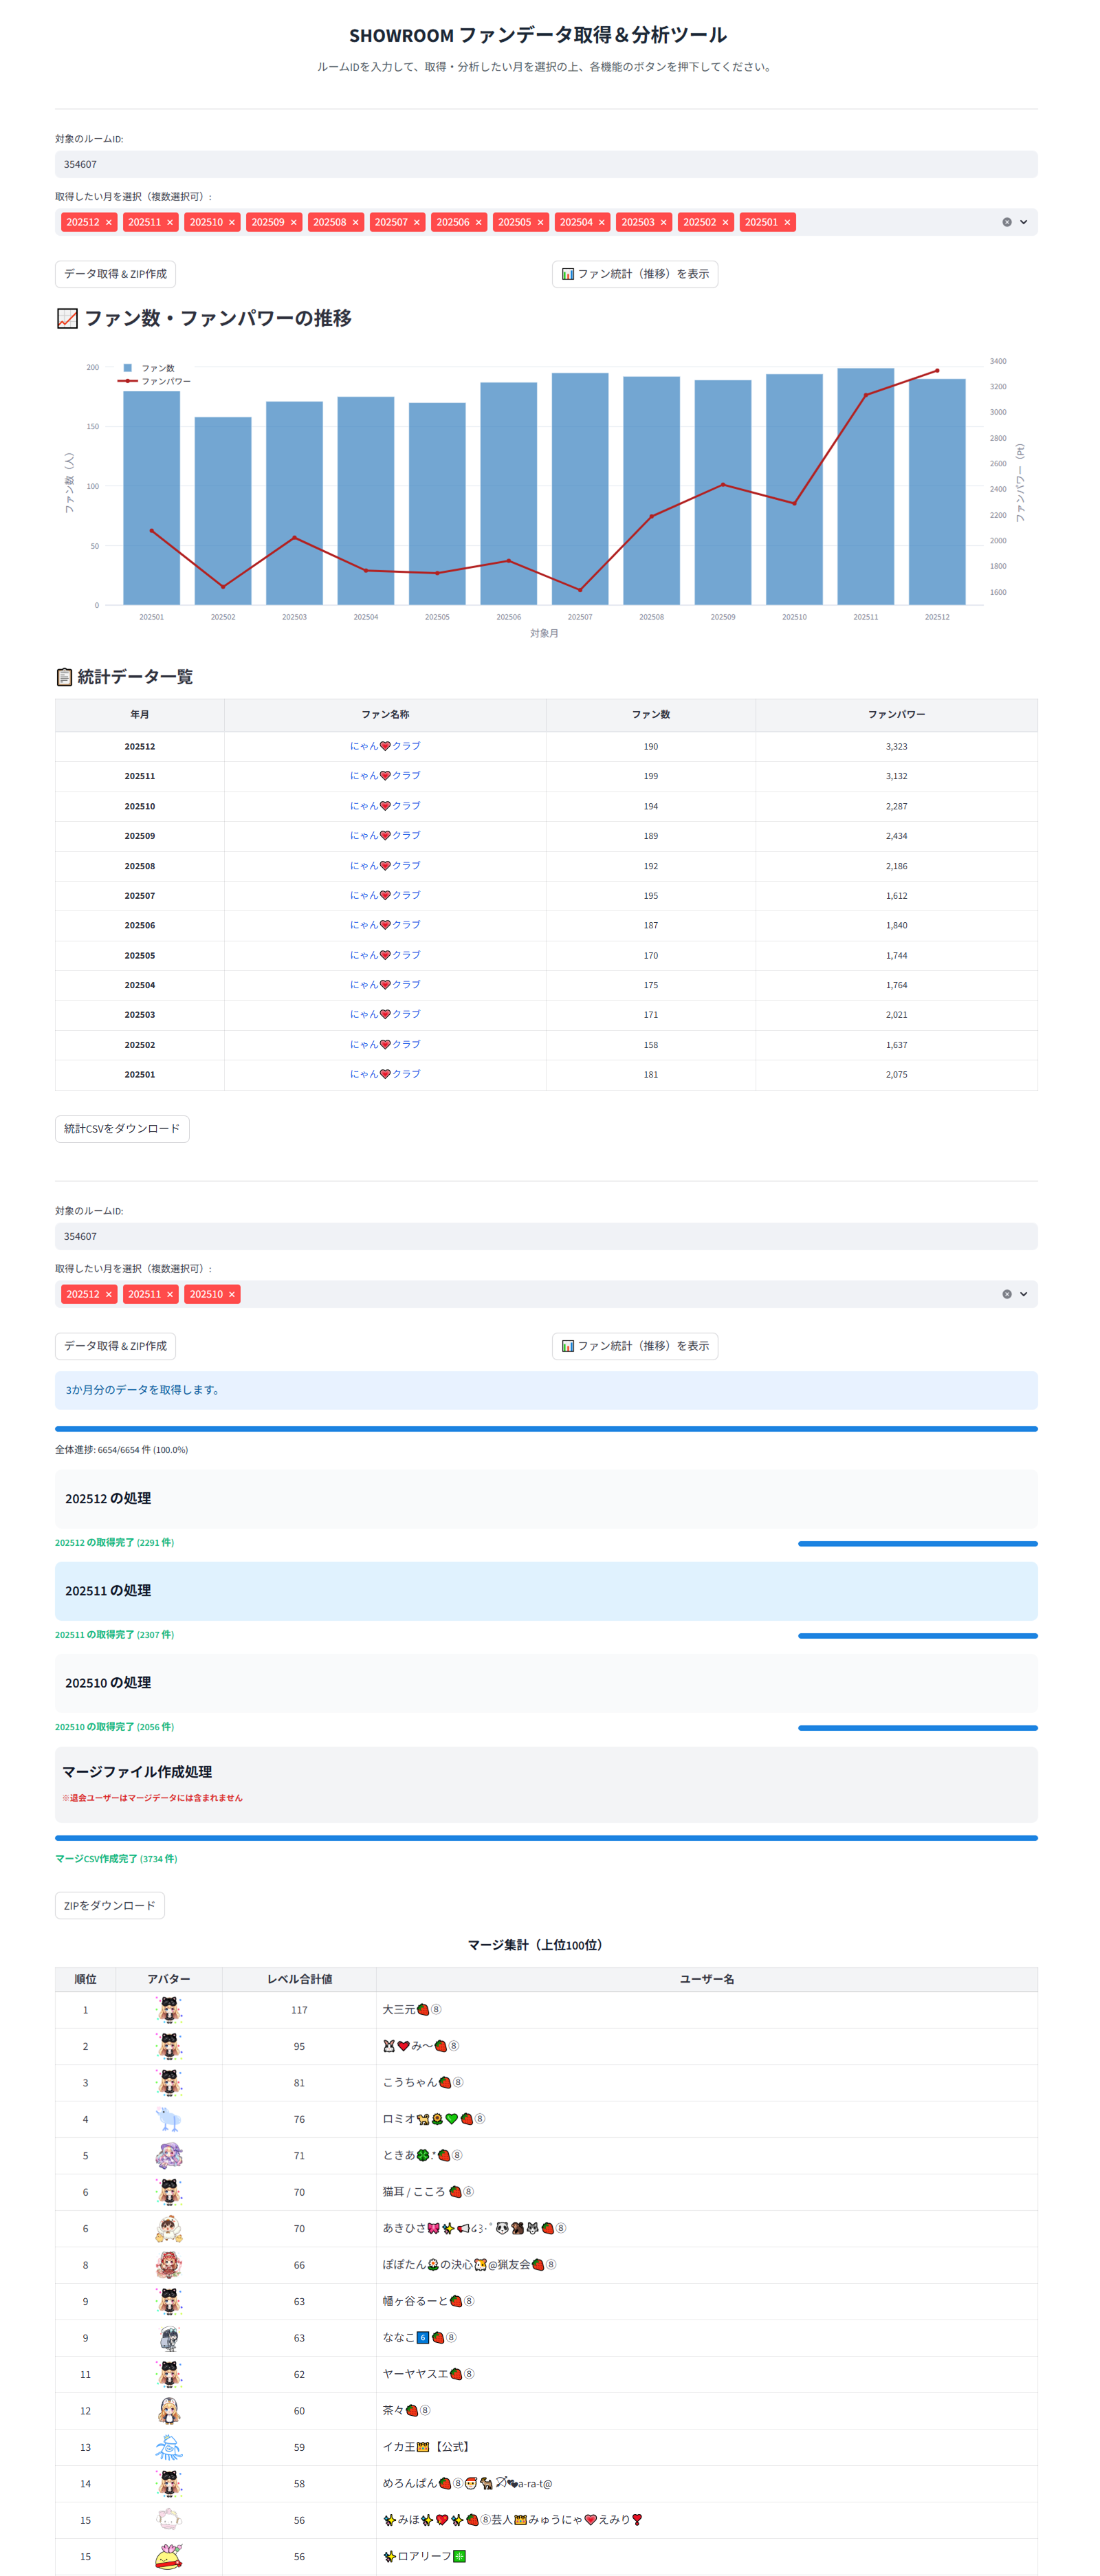Remove the 202509 month tag

click(293, 223)
